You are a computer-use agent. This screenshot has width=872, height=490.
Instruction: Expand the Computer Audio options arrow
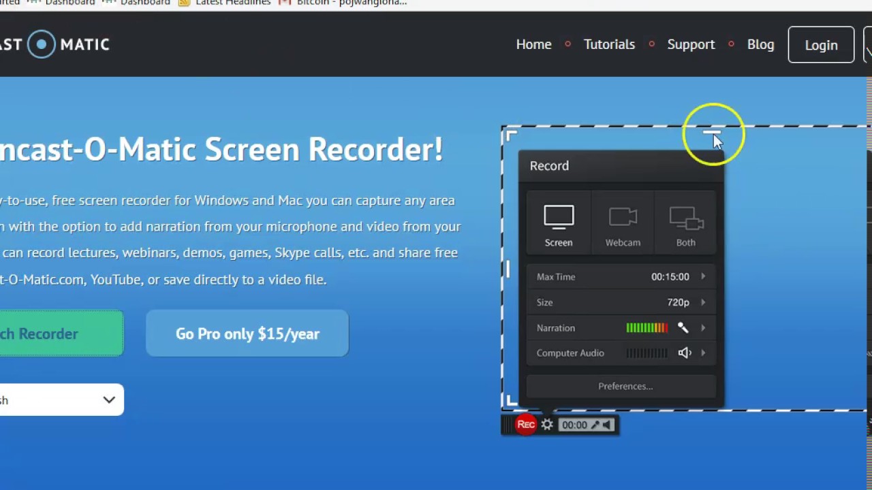click(703, 353)
